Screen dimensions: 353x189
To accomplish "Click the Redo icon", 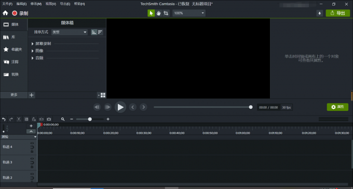I will click(11, 119).
